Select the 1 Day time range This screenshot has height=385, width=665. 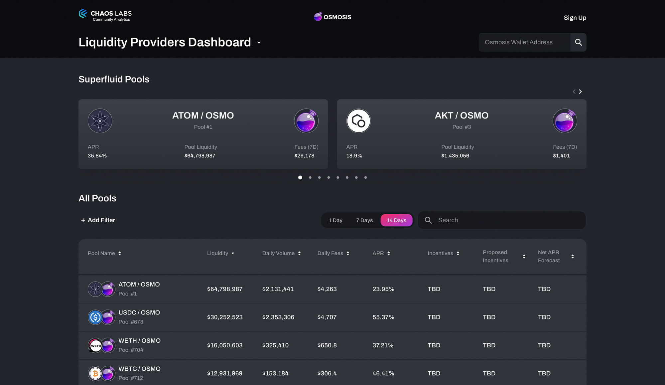click(x=335, y=220)
